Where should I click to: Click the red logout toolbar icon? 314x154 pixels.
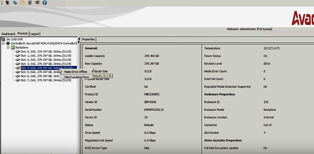click(x=37, y=3)
